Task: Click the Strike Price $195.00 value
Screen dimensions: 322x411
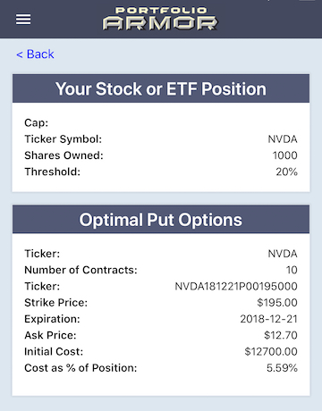Action: [x=277, y=303]
